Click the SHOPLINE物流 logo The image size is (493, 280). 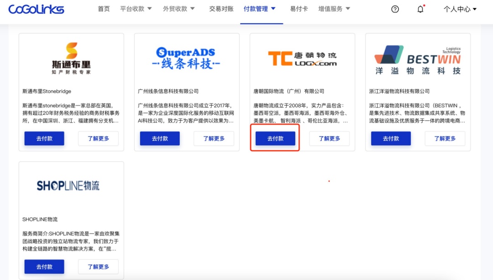(68, 186)
